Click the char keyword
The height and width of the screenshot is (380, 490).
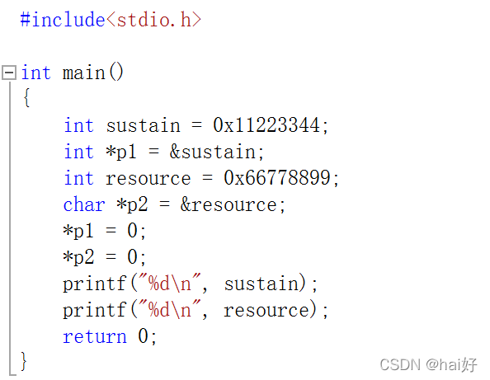(x=84, y=204)
